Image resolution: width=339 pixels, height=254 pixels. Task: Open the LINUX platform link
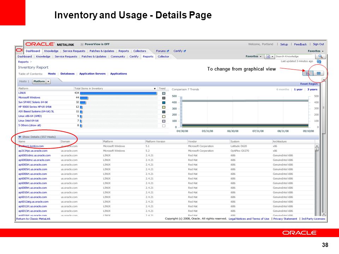pyautogui.click(x=22, y=93)
